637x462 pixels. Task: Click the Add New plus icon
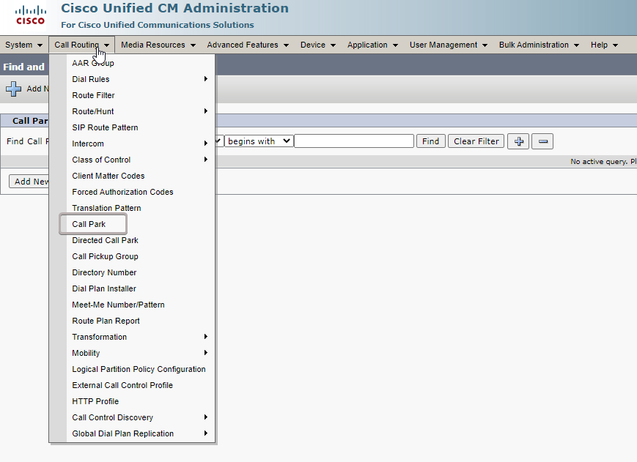[13, 89]
